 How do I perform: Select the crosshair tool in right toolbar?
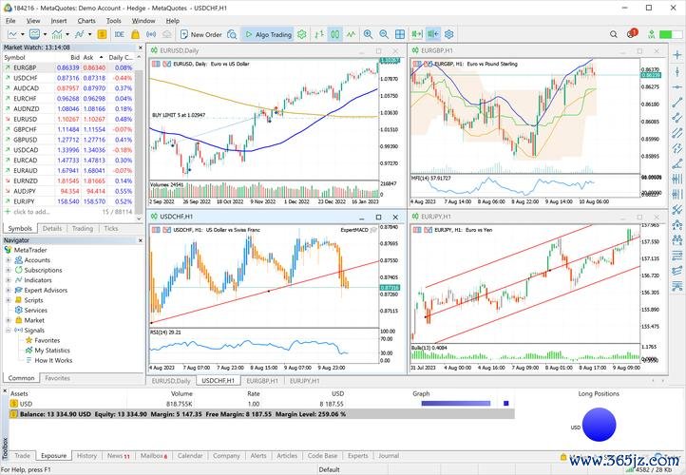677,55
